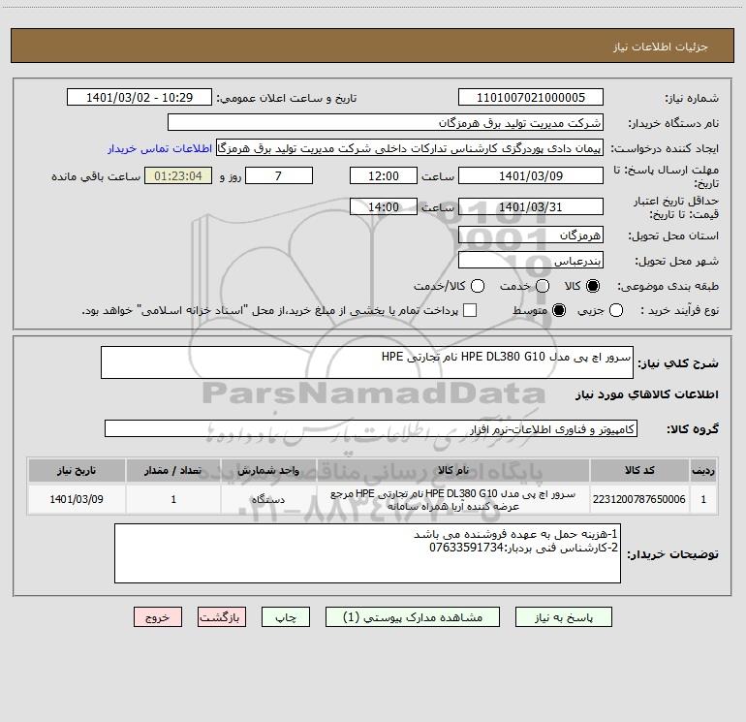The height and width of the screenshot is (722, 746).
Task: Open اطلاعات تماس خریدار link
Action: (x=160, y=148)
